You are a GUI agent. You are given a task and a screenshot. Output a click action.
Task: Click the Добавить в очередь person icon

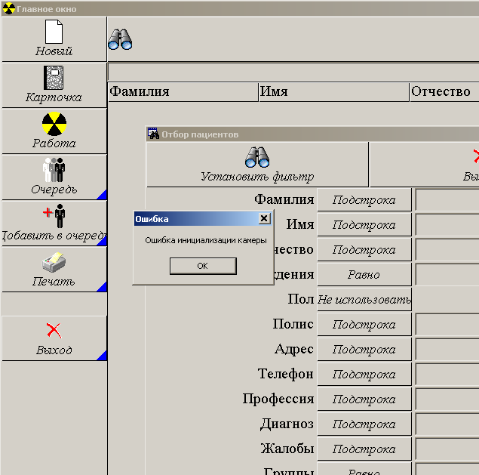(x=54, y=217)
